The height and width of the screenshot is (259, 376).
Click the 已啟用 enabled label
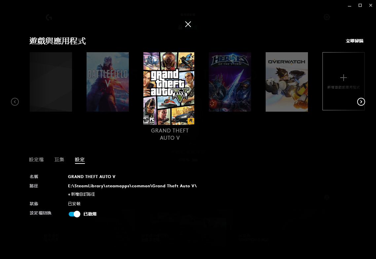90,214
